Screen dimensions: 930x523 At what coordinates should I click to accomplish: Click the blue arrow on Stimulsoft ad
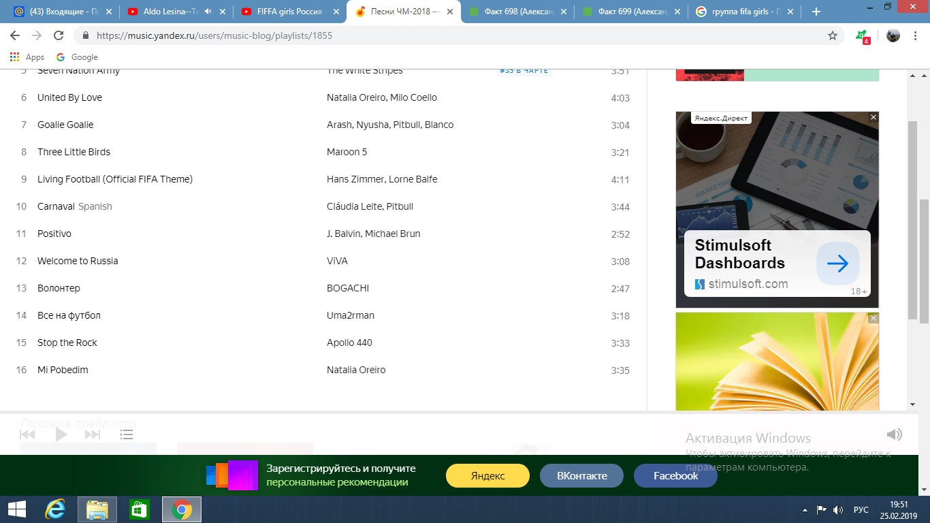[838, 264]
